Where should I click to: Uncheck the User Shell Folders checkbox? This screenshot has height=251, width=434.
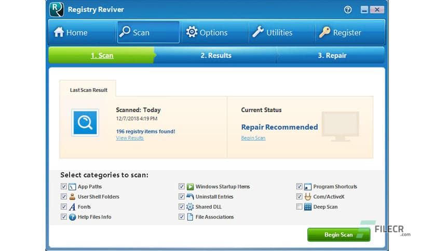click(x=64, y=197)
